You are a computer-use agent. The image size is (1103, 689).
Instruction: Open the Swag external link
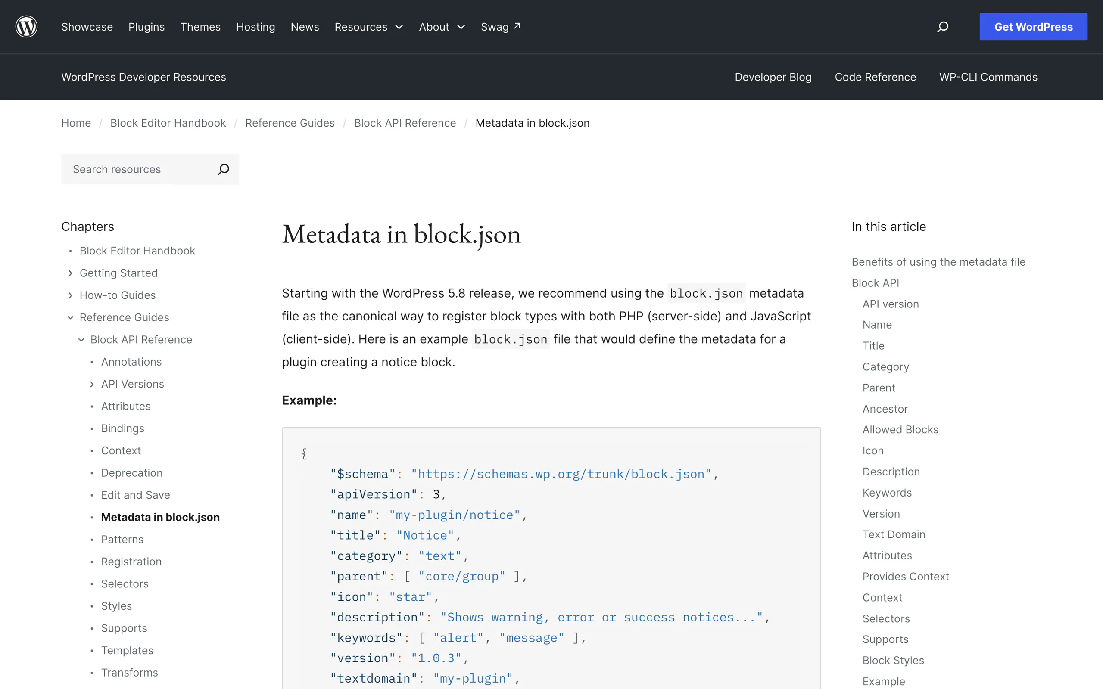click(501, 27)
